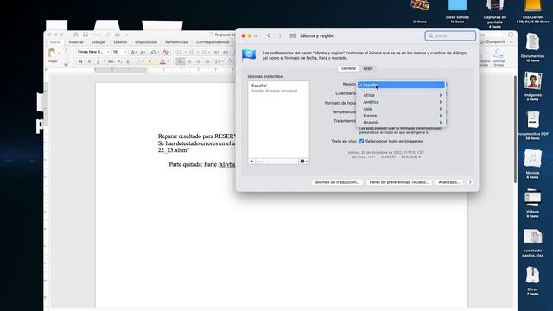Image resolution: width=553 pixels, height=311 pixels.
Task: Click the bulleted list icon in Word
Action: tap(181, 52)
